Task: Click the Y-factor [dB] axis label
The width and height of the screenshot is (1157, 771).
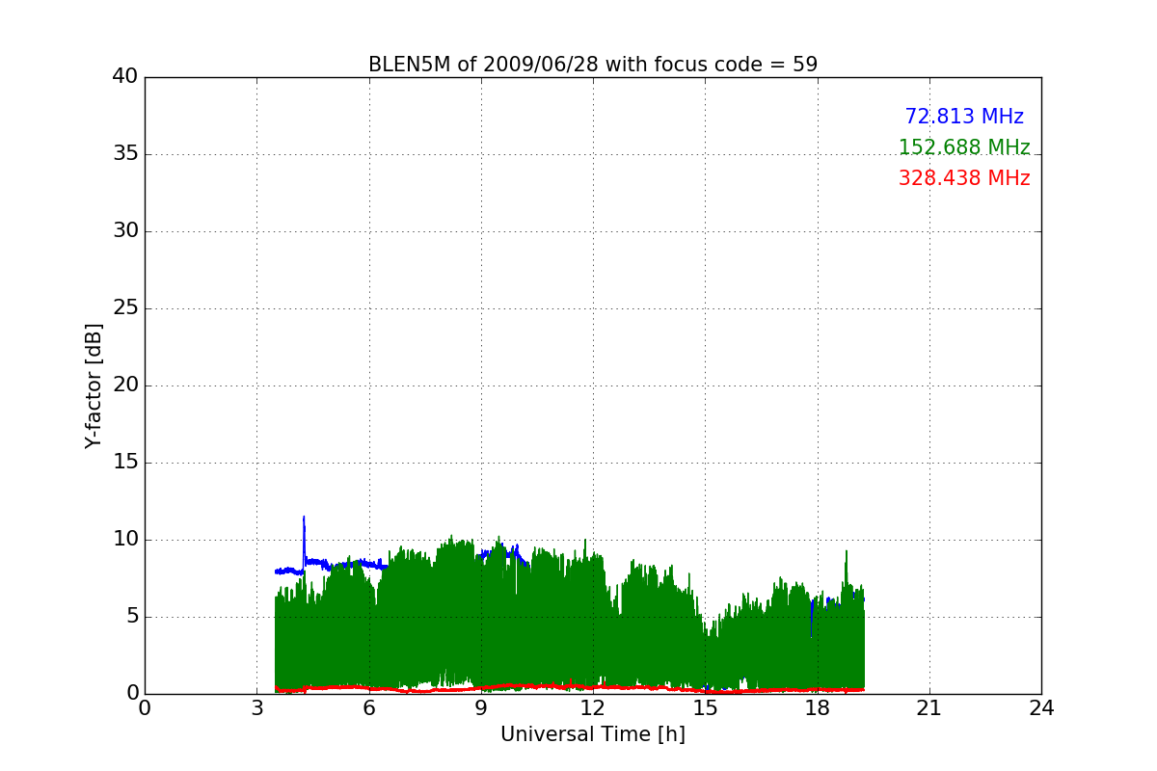Action: 94,385
